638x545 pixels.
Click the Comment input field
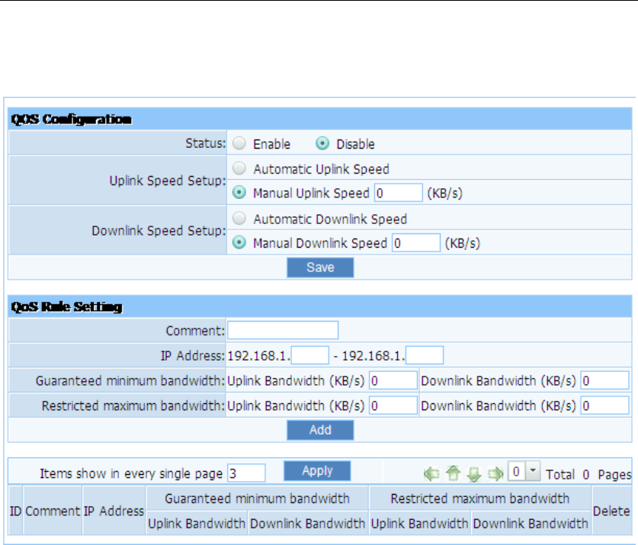click(x=283, y=330)
